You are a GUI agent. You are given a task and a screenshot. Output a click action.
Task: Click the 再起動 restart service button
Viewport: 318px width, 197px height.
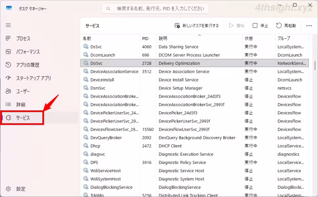[x=286, y=26]
